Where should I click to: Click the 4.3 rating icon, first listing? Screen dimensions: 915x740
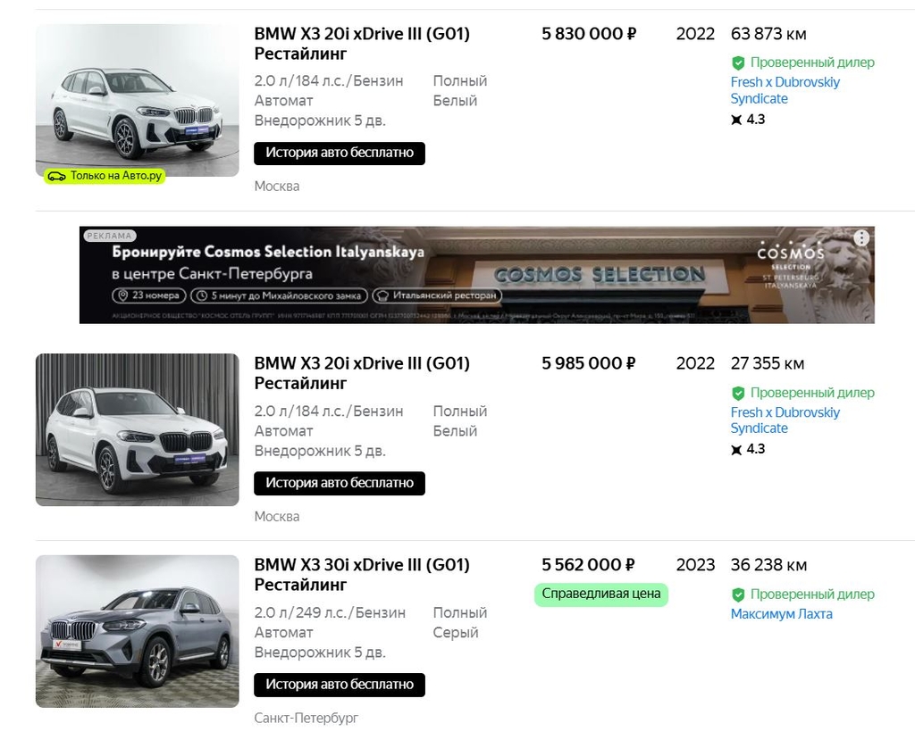(x=737, y=120)
